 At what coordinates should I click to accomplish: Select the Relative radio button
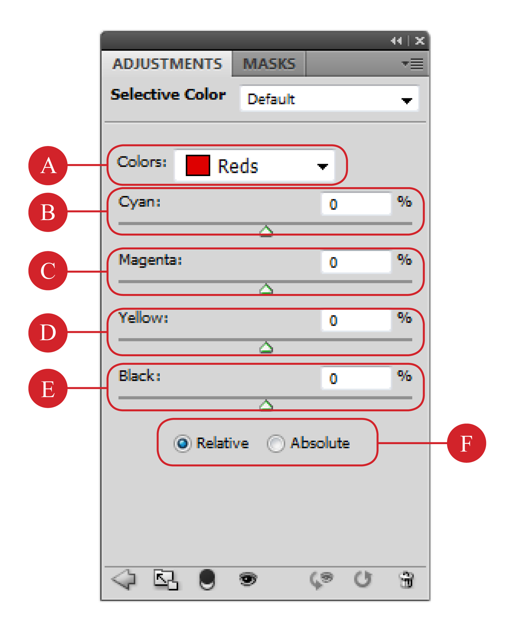point(183,443)
